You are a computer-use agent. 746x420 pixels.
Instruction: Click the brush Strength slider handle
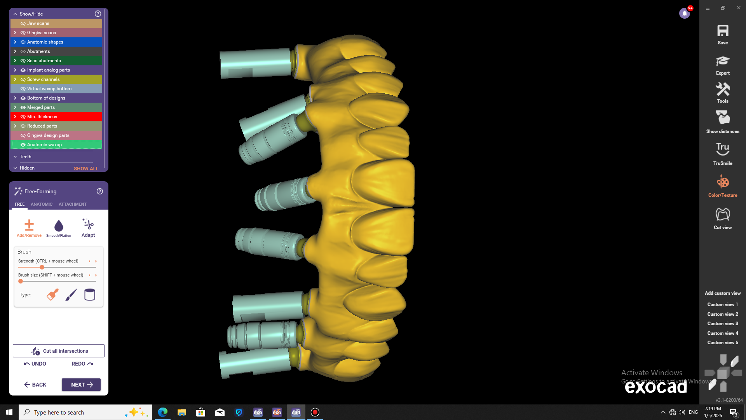42,267
